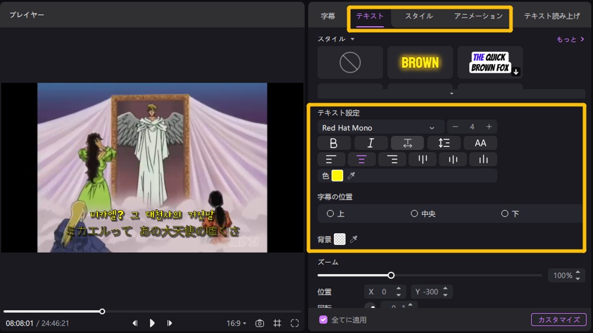
Task: Apply the yellow BROWN text style
Action: pyautogui.click(x=420, y=62)
